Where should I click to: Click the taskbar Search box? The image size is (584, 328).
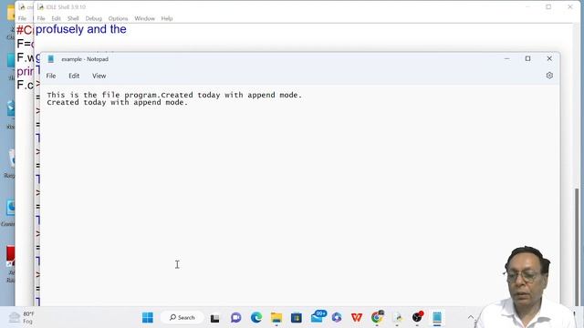(x=182, y=318)
